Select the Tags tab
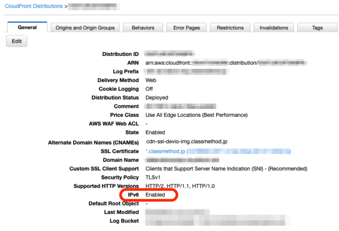The image size is (339, 231). (317, 28)
